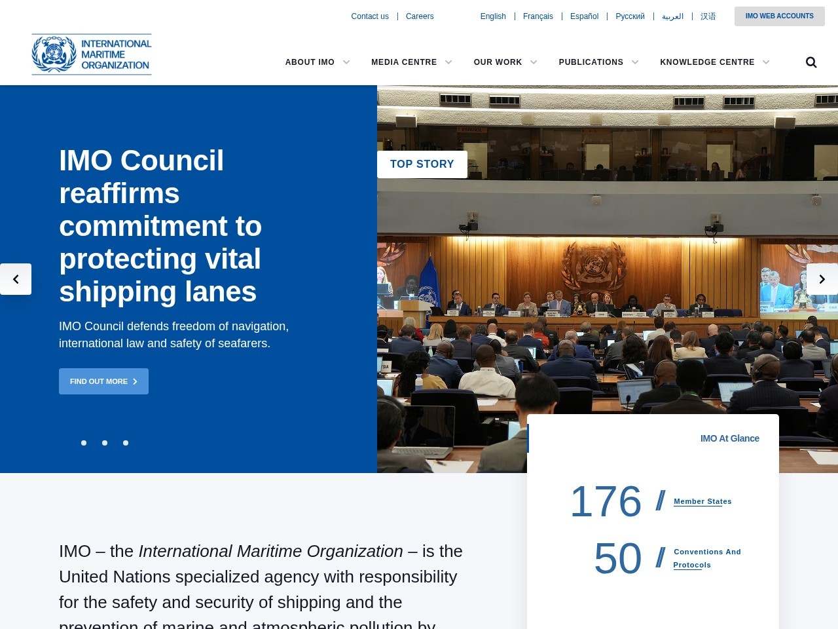Expand the Knowledge Centre chevron
The image size is (838, 629).
(x=766, y=62)
